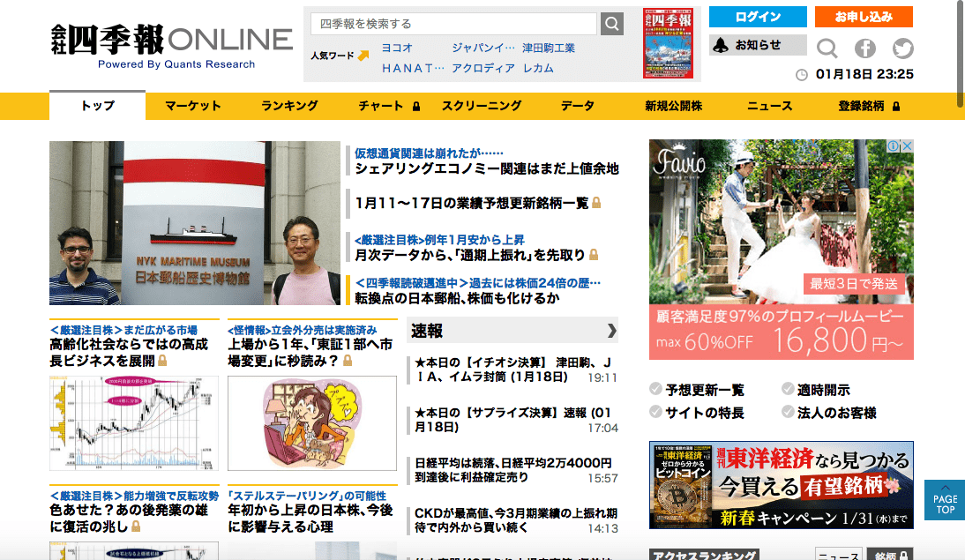
Task: Open the マーケット menu tab
Action: tap(192, 106)
